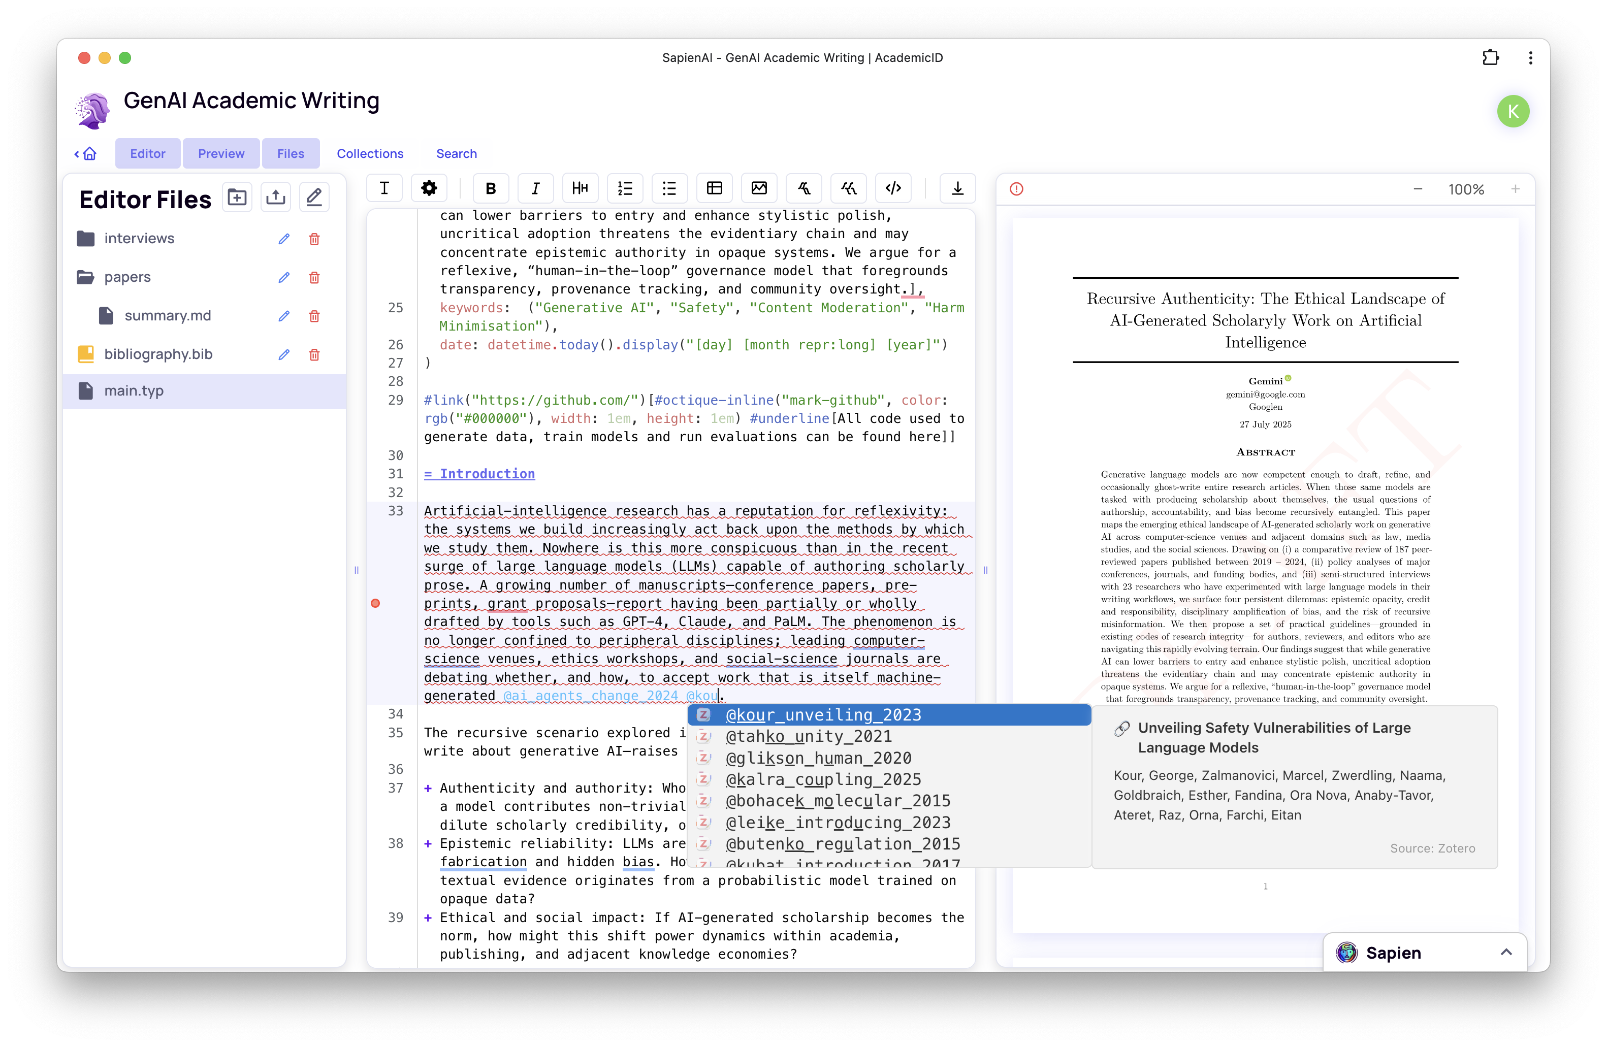
Task: Select @bohacek_molecular_2015 citation suggestion
Action: click(x=889, y=801)
